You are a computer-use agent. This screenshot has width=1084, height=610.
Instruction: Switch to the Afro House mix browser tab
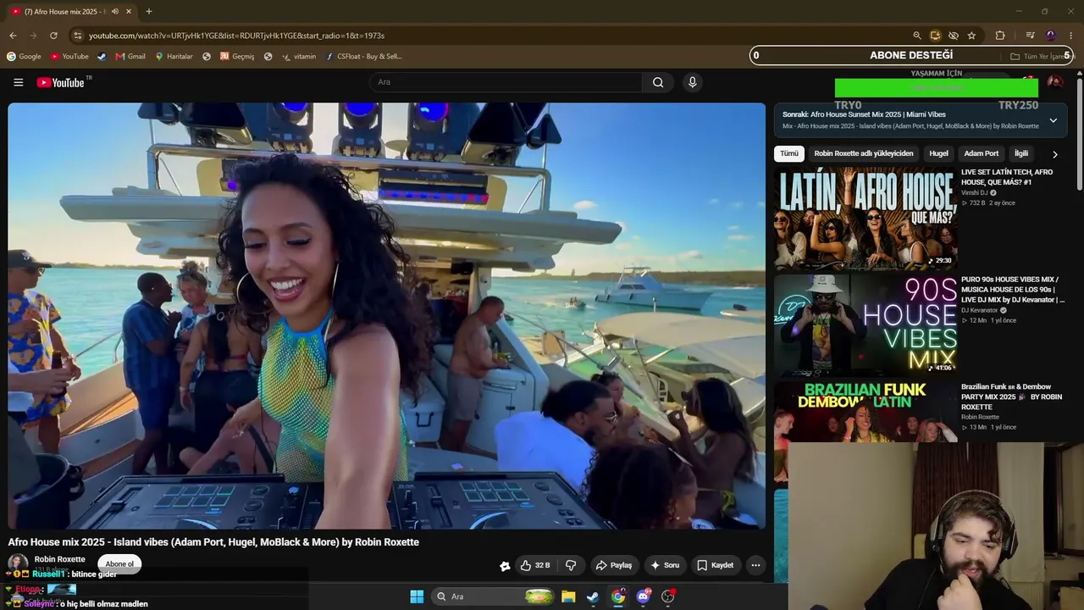tap(71, 12)
